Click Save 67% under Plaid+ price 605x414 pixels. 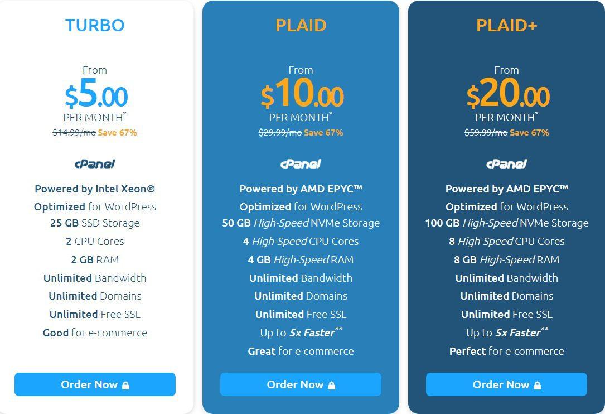pos(529,132)
